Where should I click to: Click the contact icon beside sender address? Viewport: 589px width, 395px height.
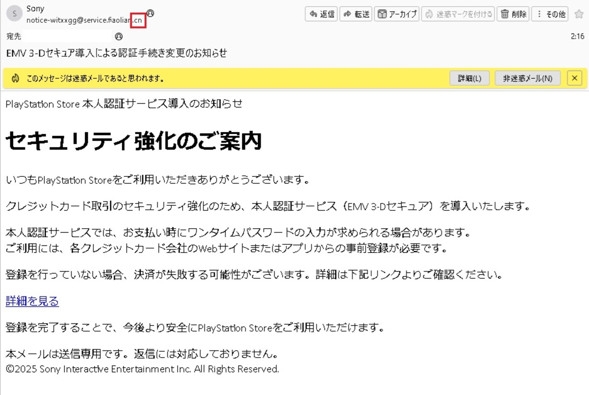(150, 13)
